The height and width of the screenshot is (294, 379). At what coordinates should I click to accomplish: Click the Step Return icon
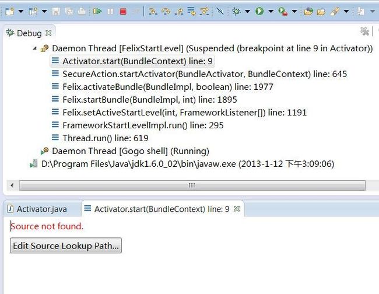(179, 11)
